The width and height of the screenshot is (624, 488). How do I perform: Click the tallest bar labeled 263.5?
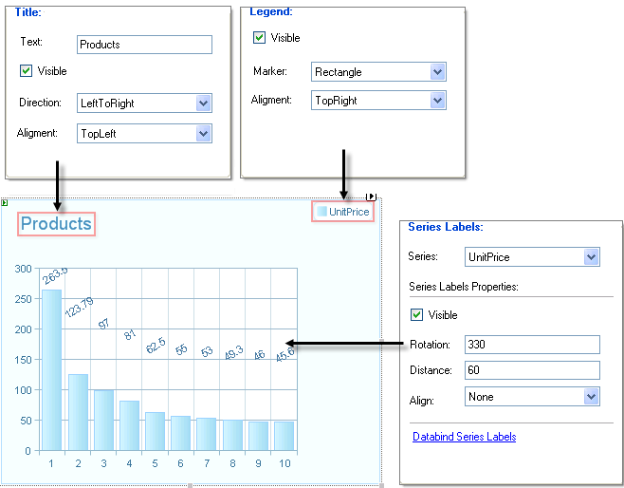click(x=52, y=370)
